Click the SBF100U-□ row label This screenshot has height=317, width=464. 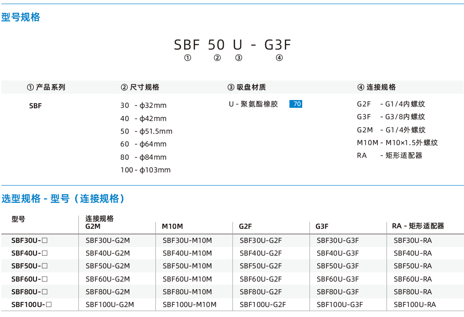pyautogui.click(x=31, y=305)
